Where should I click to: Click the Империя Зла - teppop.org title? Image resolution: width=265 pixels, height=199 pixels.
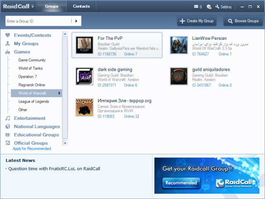tap(124, 101)
